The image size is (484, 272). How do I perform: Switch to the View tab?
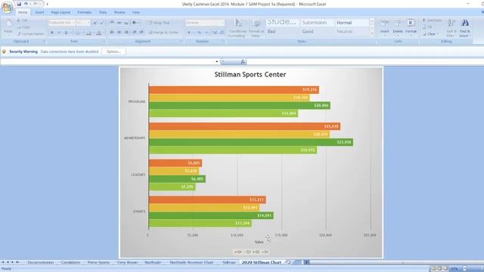point(136,12)
